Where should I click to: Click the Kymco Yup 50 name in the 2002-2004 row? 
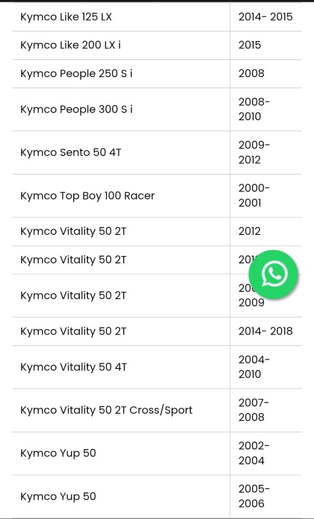(58, 453)
